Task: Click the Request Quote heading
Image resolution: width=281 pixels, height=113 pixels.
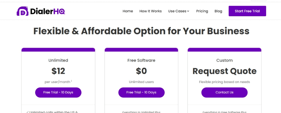Action: pyautogui.click(x=225, y=71)
